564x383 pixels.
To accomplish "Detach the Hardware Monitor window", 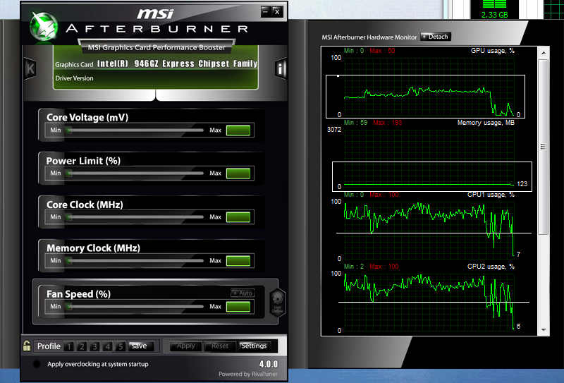I will point(435,37).
